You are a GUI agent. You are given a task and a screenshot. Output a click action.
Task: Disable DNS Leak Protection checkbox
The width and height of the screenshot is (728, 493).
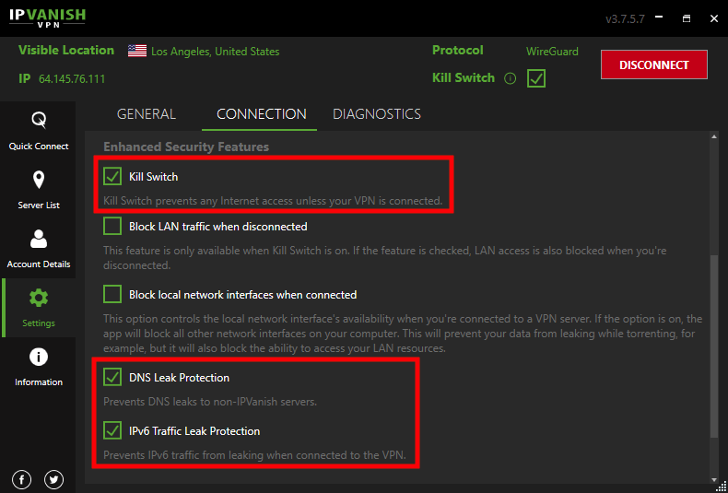tap(112, 378)
